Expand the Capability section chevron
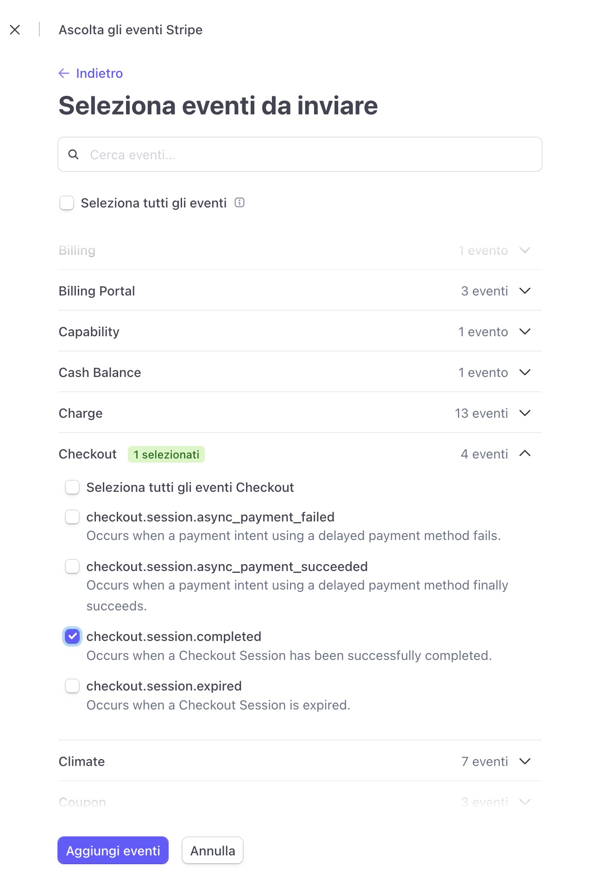Screen dimensions: 606x879 point(524,332)
